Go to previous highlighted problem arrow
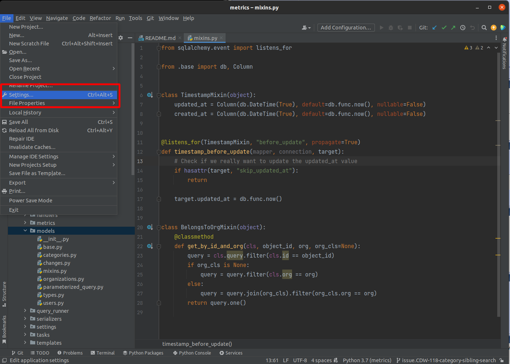The image size is (510, 364). pos(489,48)
